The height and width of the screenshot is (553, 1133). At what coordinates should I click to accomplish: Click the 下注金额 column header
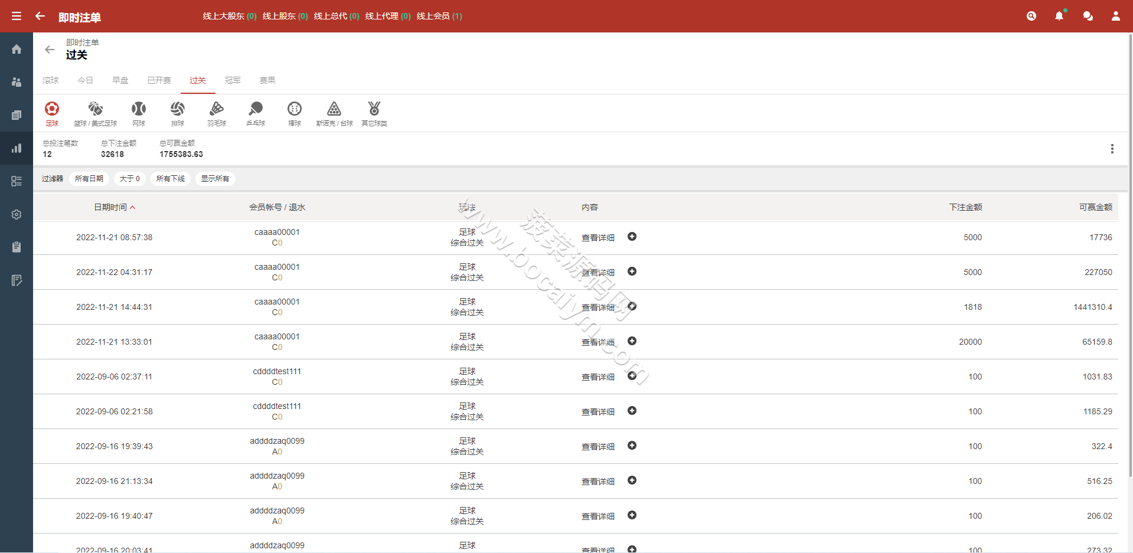(x=965, y=207)
